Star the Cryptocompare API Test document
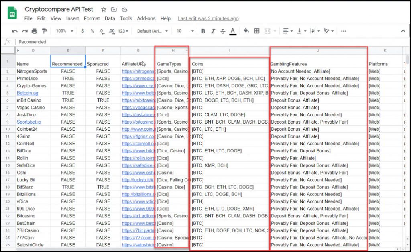The height and width of the screenshot is (252, 411). pyautogui.click(x=104, y=10)
